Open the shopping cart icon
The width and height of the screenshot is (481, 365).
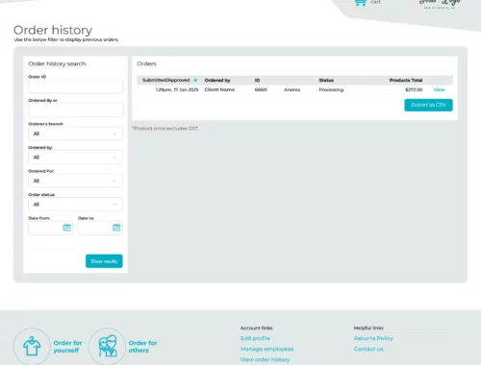[x=361, y=3]
